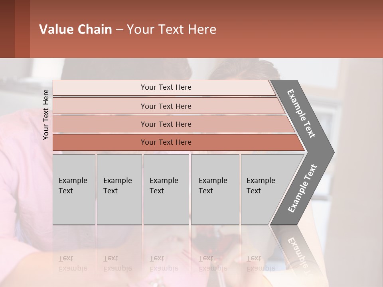Click mirrored reflection text under first gray box

(x=73, y=263)
